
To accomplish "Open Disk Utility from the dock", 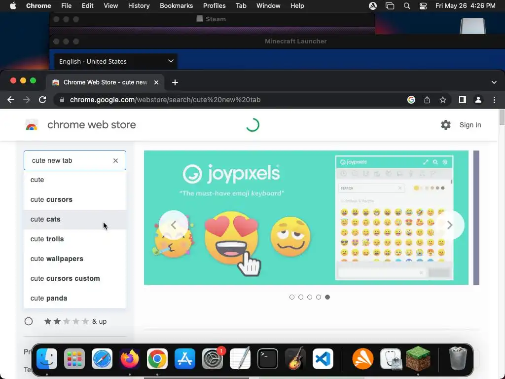I will (391, 359).
